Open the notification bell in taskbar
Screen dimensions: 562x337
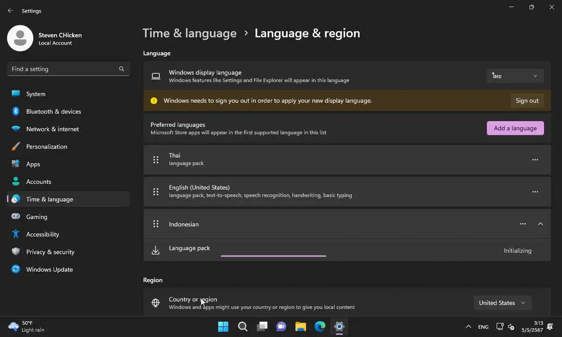[550, 326]
